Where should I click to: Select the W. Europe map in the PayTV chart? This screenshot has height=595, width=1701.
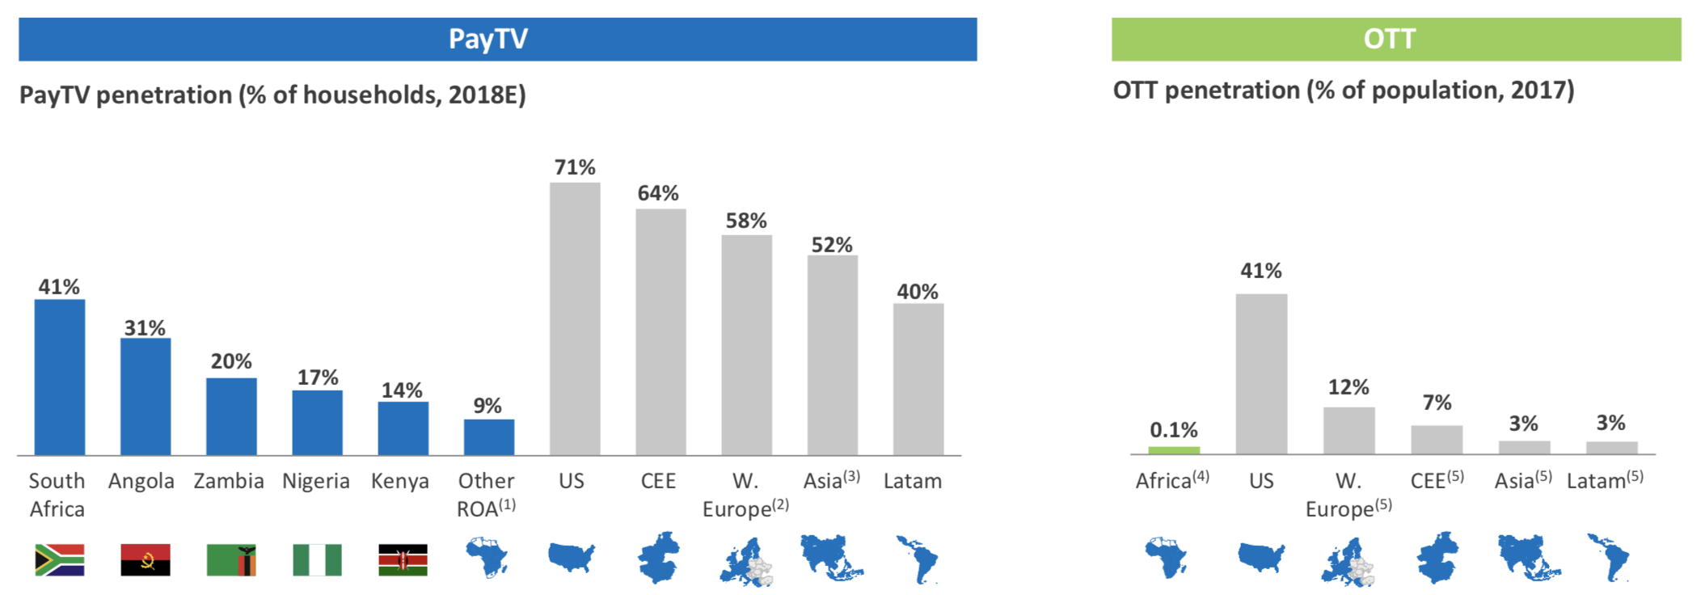pos(745,560)
